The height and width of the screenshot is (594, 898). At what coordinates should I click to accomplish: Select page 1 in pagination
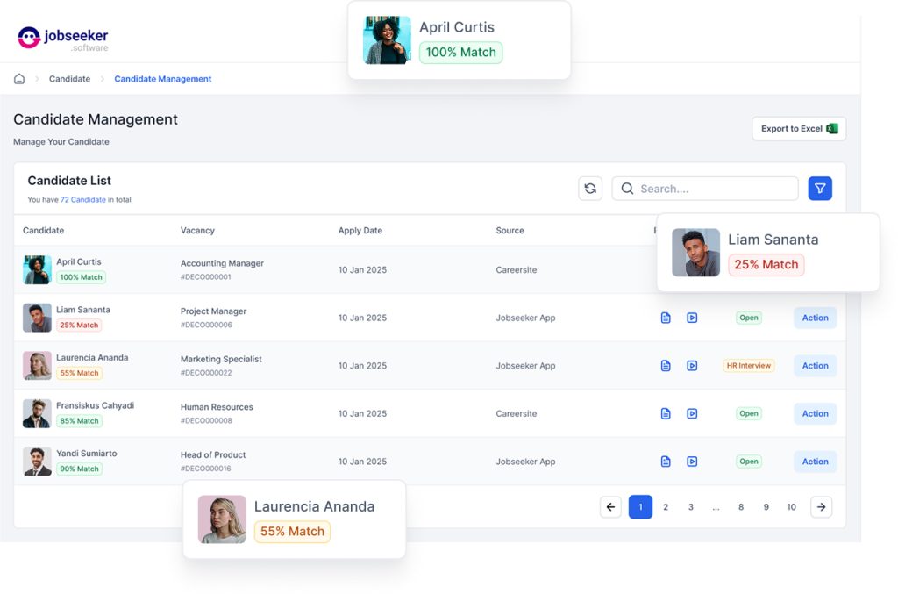tap(640, 507)
